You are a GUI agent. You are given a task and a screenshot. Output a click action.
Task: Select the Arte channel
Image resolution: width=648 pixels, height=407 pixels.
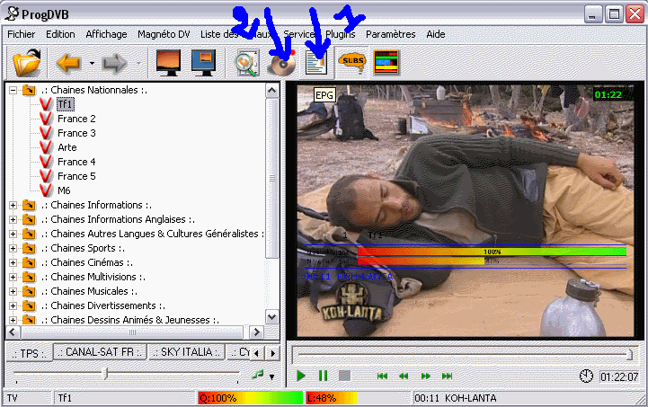67,147
